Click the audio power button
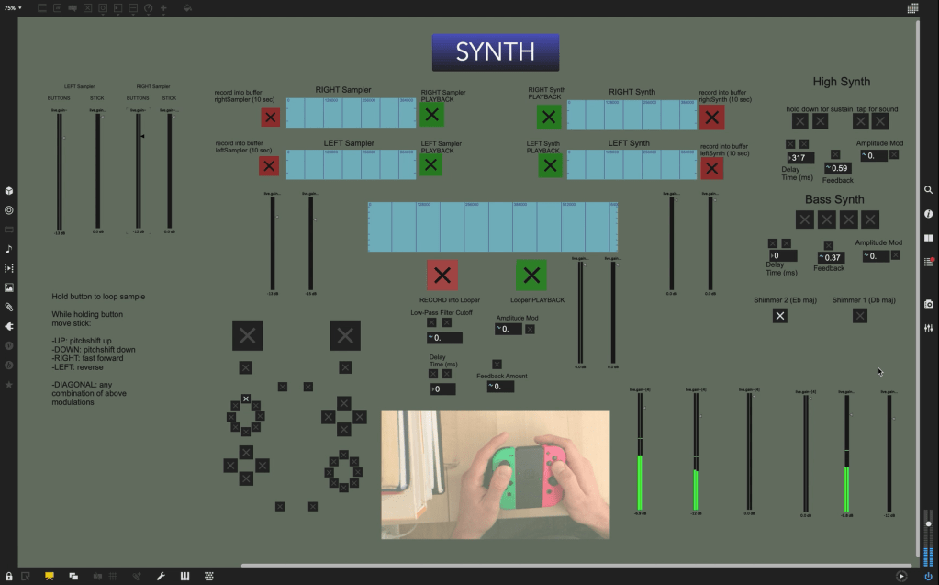The width and height of the screenshot is (939, 585). [928, 576]
